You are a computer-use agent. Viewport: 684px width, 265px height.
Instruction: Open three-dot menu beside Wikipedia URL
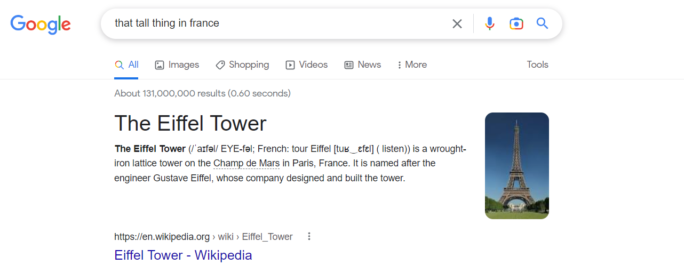[309, 236]
